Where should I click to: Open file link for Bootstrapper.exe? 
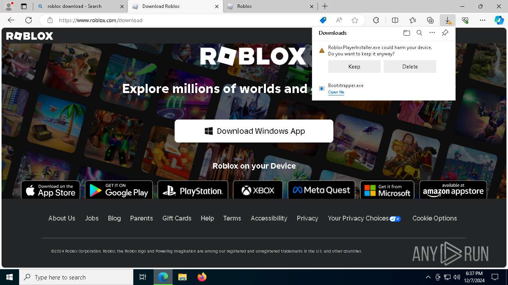tap(336, 92)
